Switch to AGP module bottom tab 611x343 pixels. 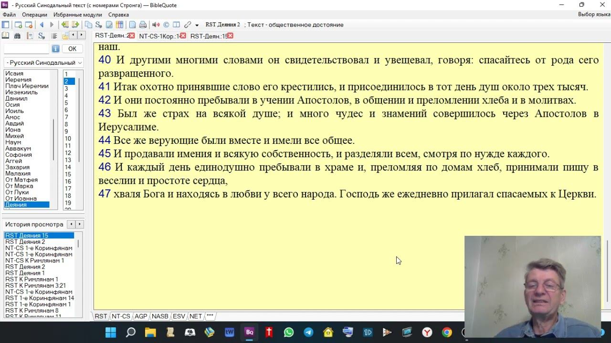tap(141, 316)
